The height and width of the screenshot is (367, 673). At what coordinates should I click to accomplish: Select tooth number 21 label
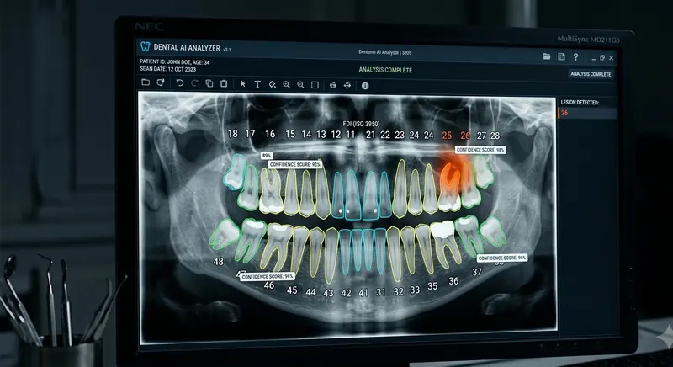point(370,135)
